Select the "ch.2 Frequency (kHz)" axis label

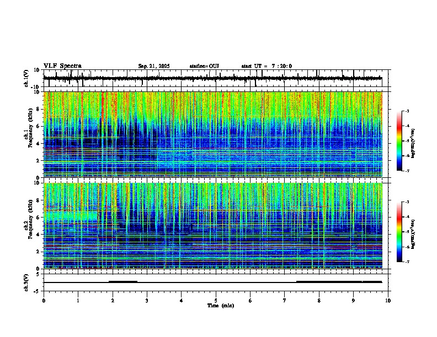tap(29, 219)
